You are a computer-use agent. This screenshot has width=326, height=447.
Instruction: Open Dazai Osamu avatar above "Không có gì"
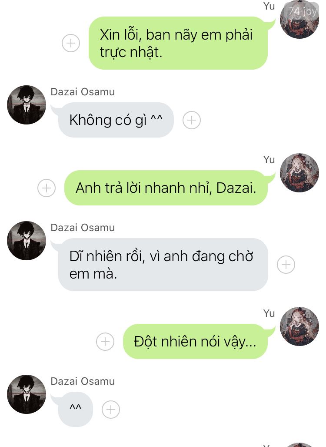point(27,104)
